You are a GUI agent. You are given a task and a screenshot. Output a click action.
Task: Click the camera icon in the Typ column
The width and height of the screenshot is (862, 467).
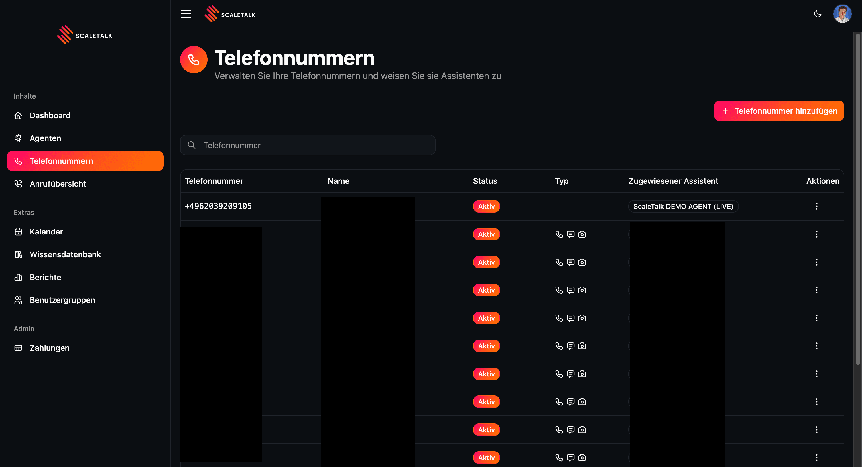tap(582, 234)
